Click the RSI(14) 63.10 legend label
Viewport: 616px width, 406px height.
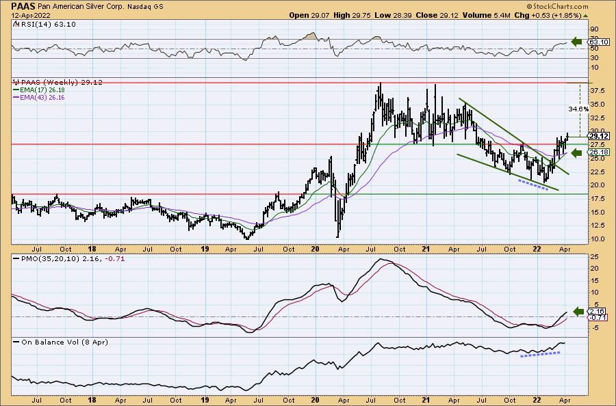click(x=44, y=25)
